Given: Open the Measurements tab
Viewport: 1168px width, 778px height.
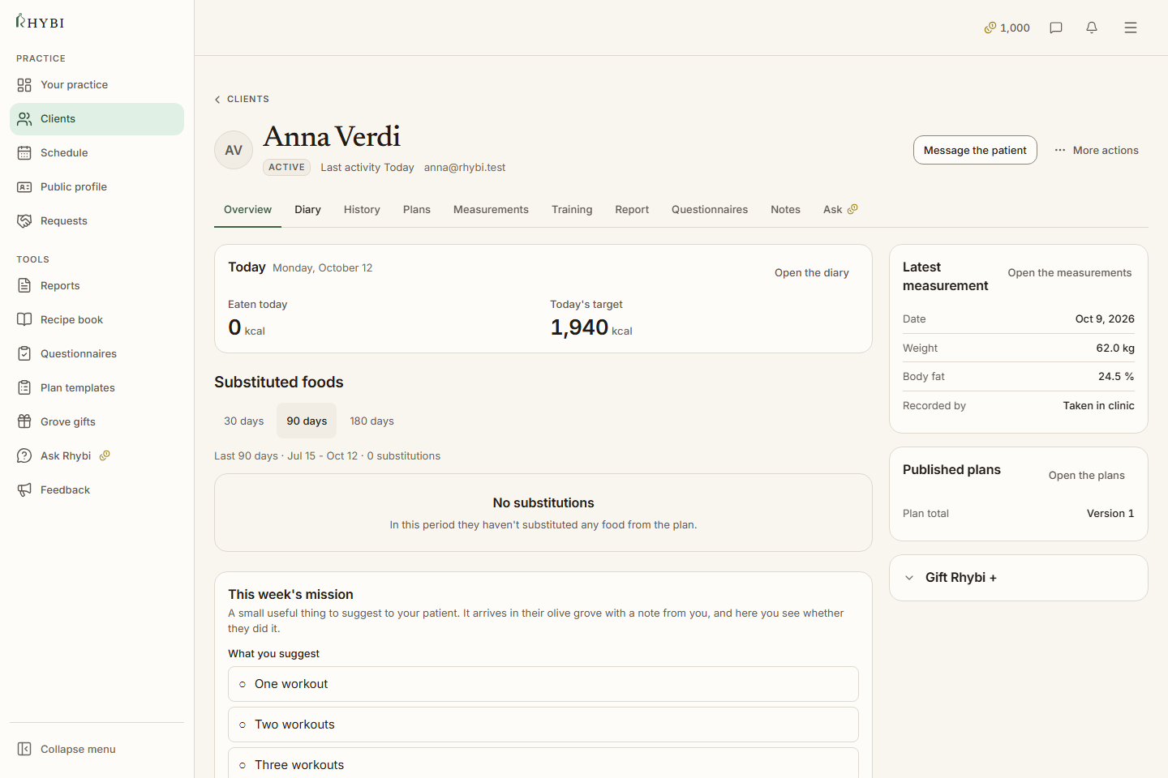Looking at the screenshot, I should [x=491, y=210].
